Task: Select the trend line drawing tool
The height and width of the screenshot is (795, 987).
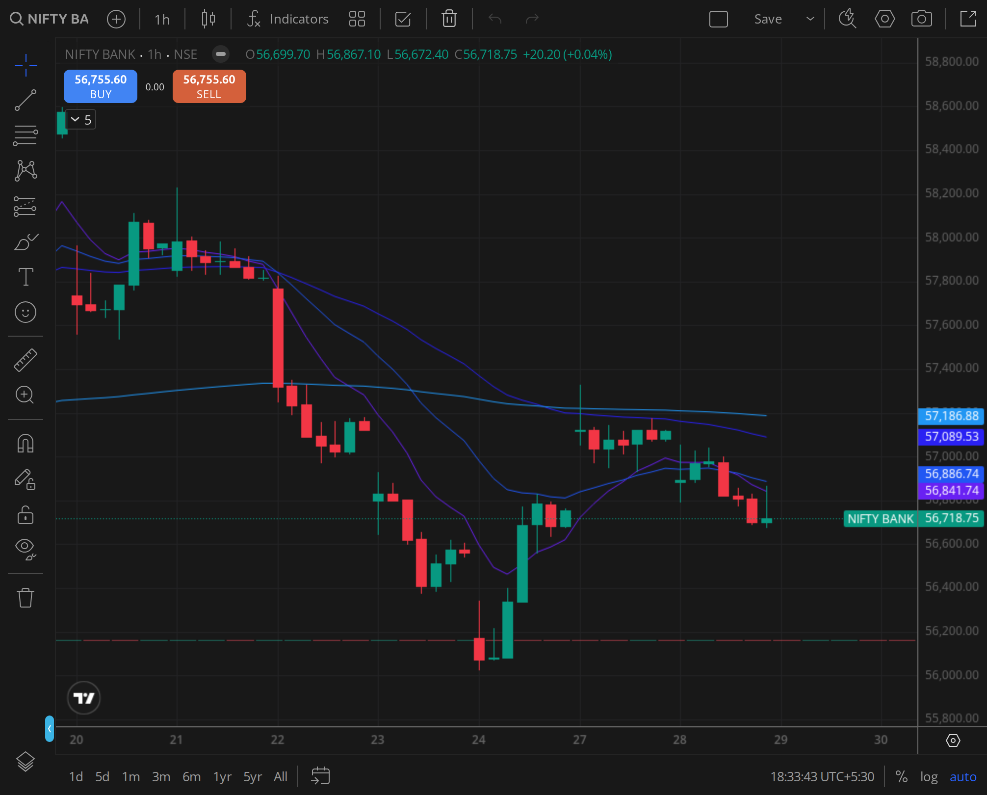Action: [x=26, y=100]
